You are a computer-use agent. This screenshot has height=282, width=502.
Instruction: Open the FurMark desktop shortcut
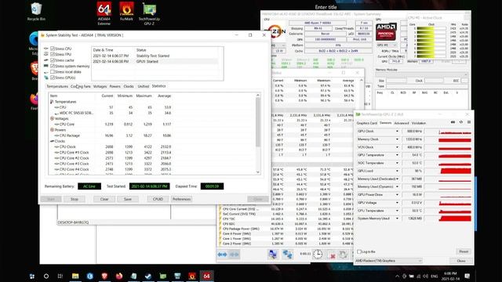(x=126, y=12)
